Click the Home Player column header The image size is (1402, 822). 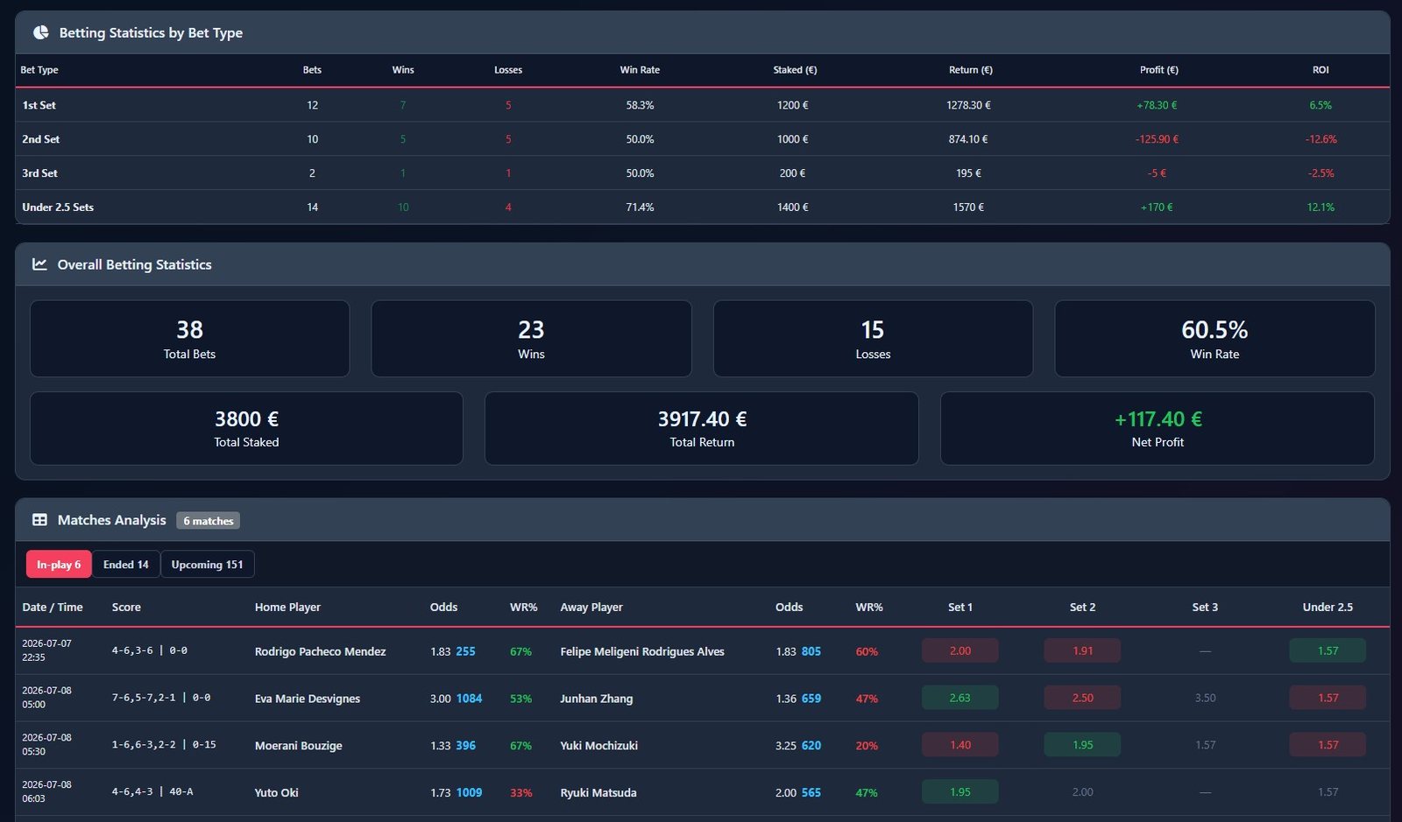pos(287,607)
